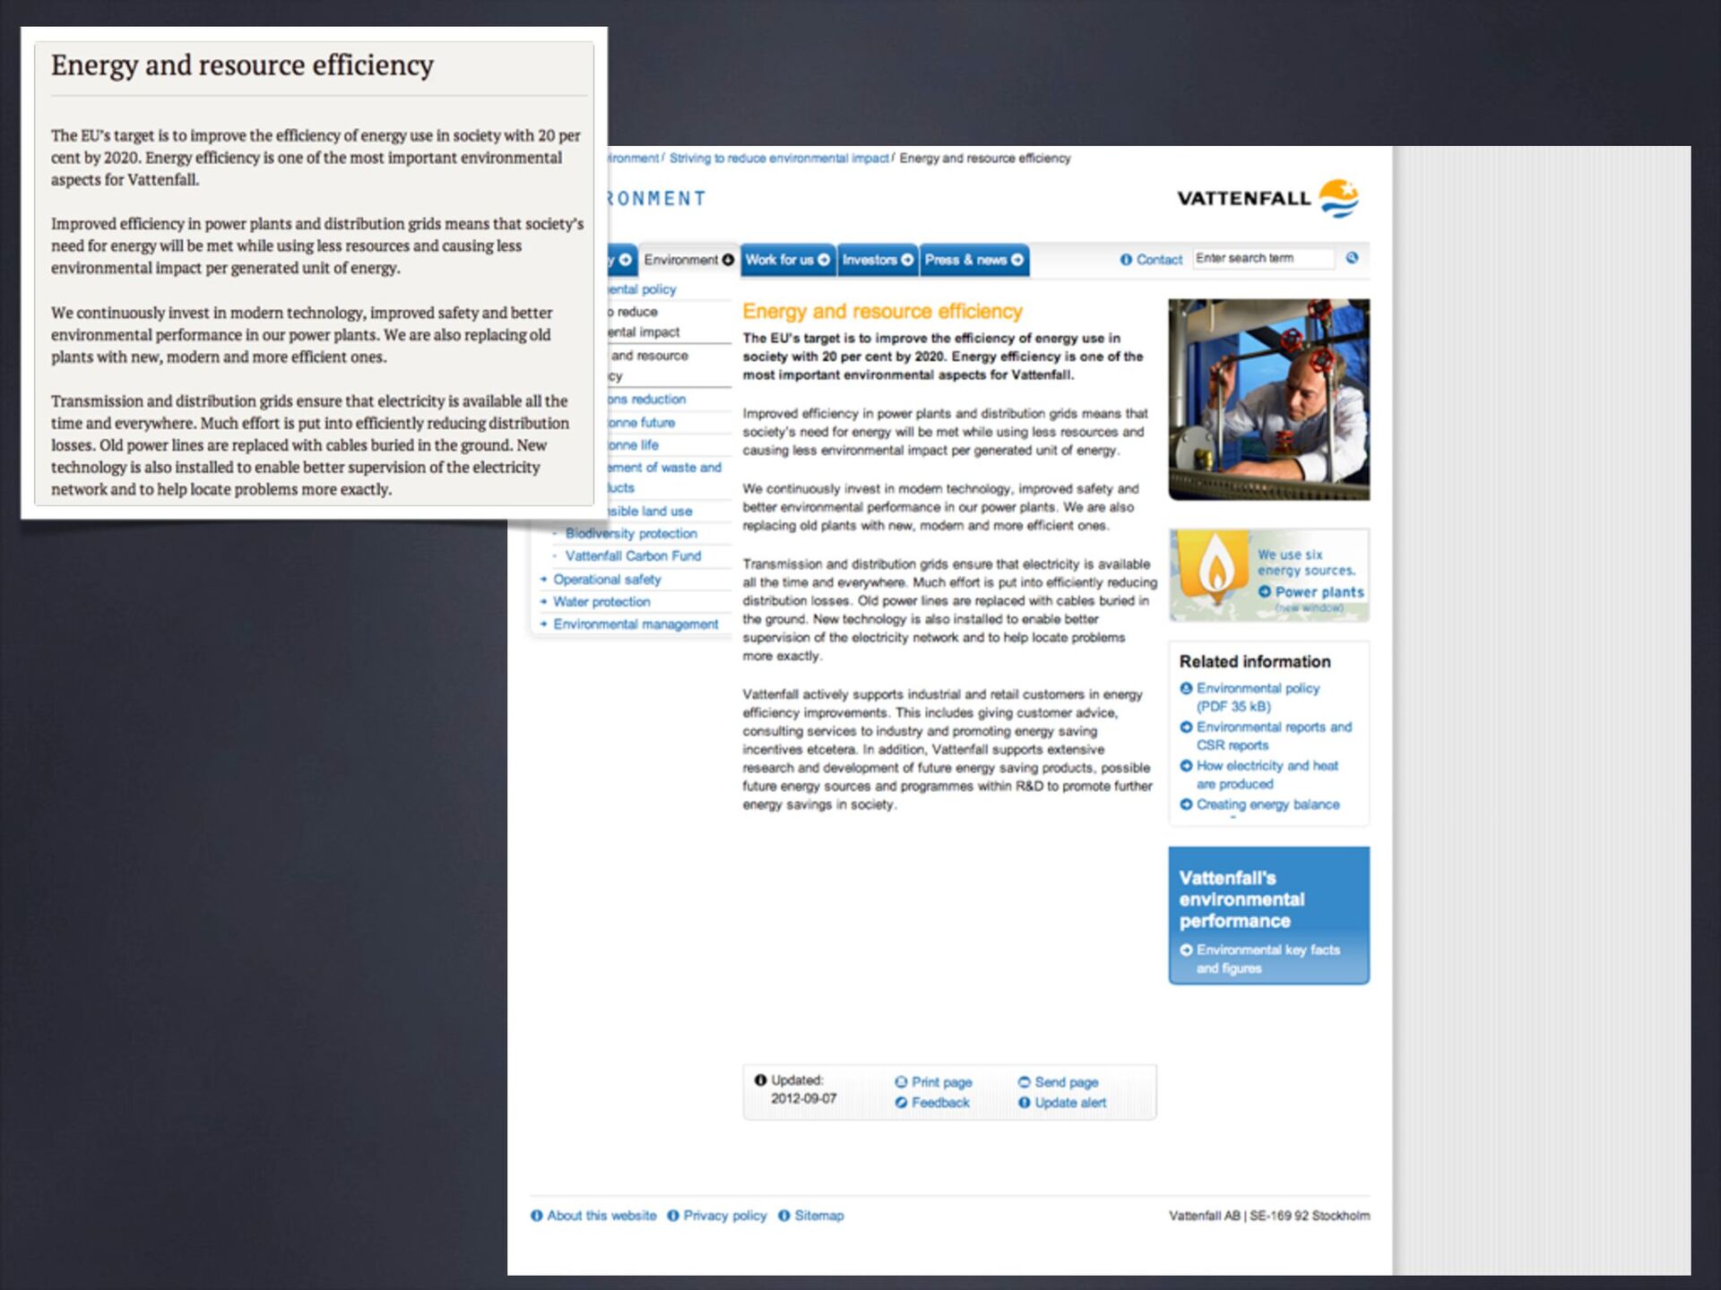This screenshot has height=1290, width=1721.
Task: Click the Related information heading
Action: click(1255, 662)
